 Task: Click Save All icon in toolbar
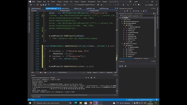pyautogui.click(x=46, y=5)
